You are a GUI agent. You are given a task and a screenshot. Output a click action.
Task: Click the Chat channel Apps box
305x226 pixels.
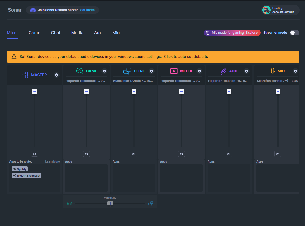(134, 178)
